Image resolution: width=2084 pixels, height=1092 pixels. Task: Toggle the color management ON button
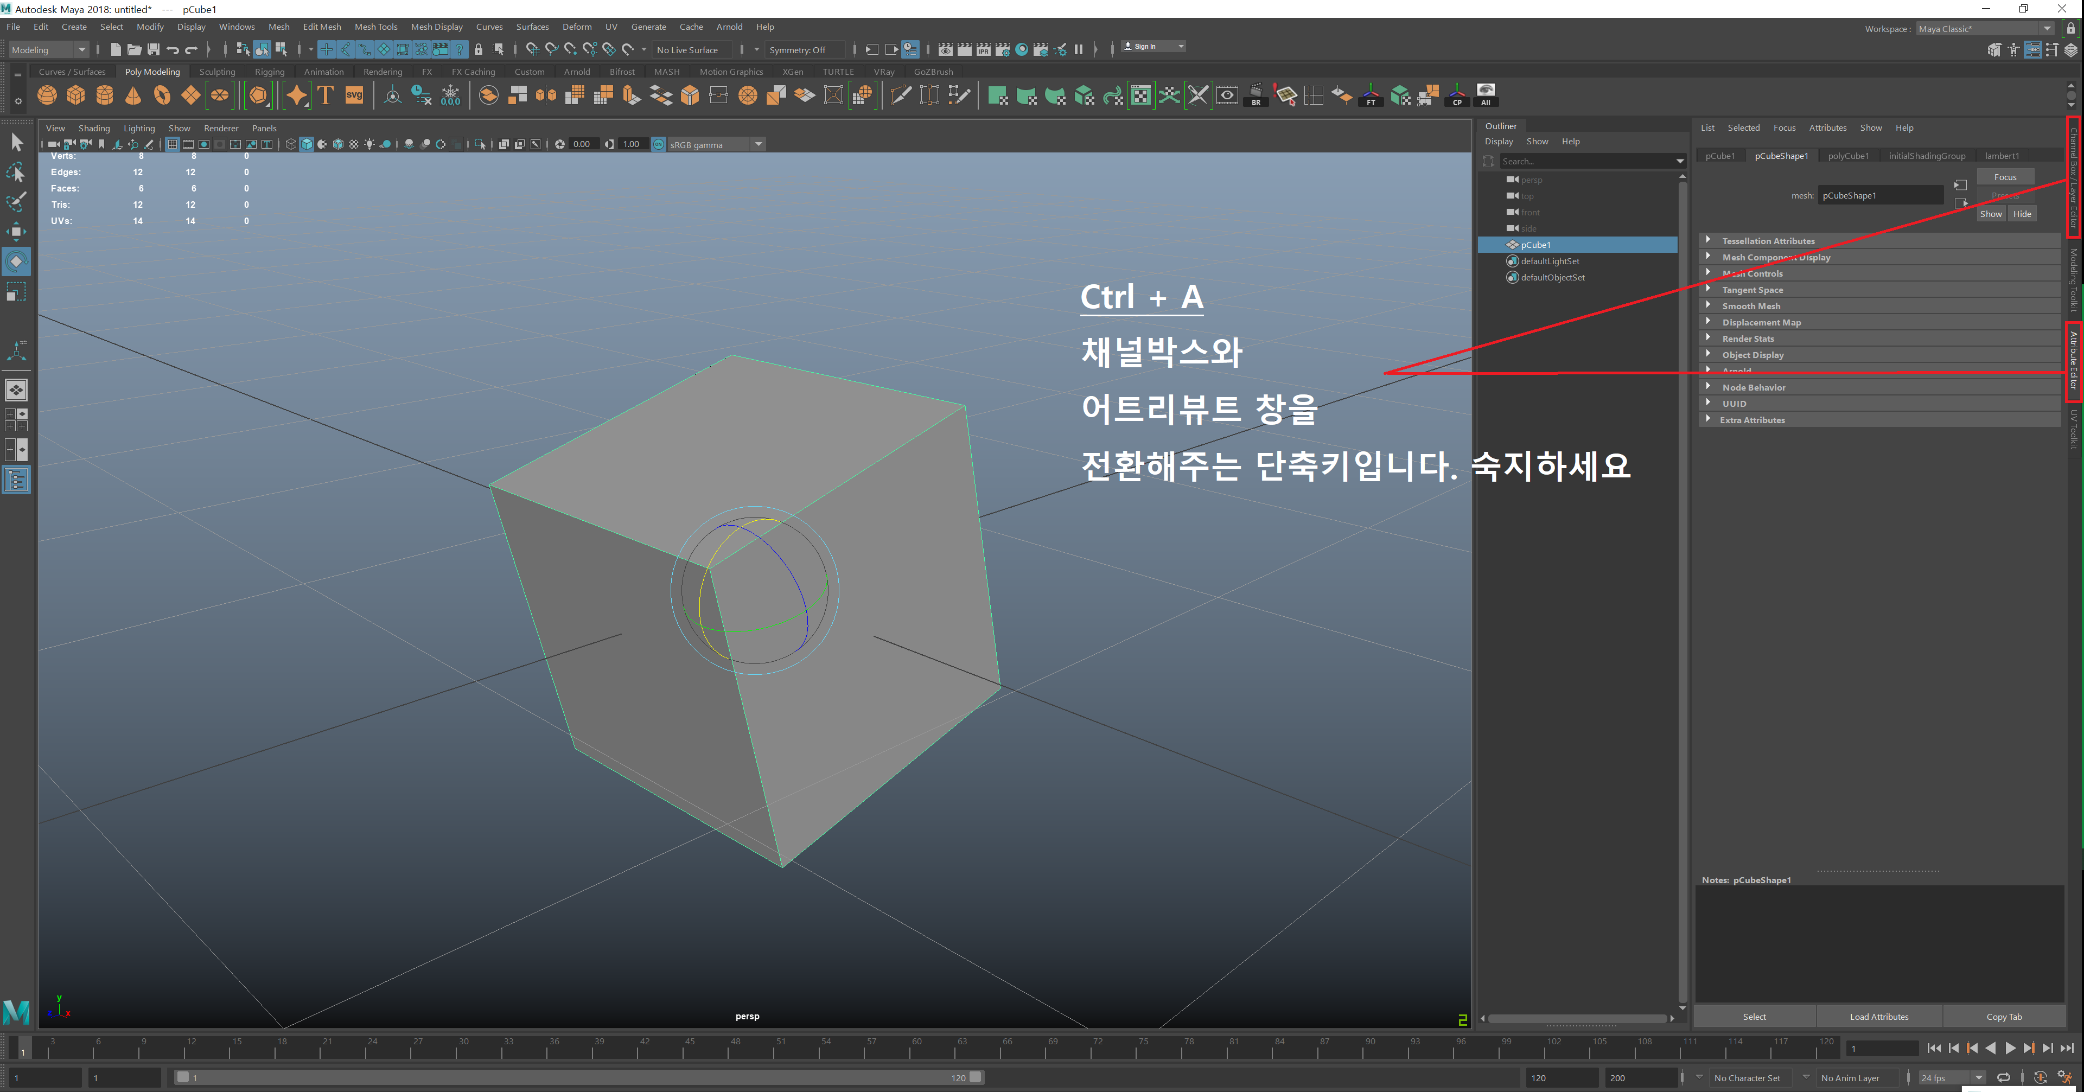[x=659, y=144]
